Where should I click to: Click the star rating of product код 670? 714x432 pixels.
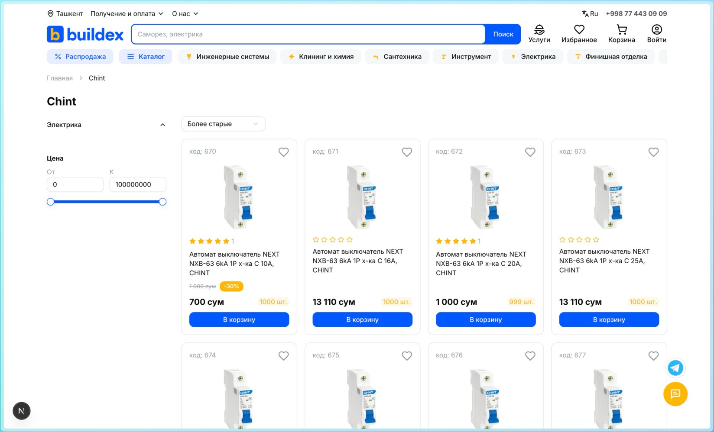(x=211, y=241)
